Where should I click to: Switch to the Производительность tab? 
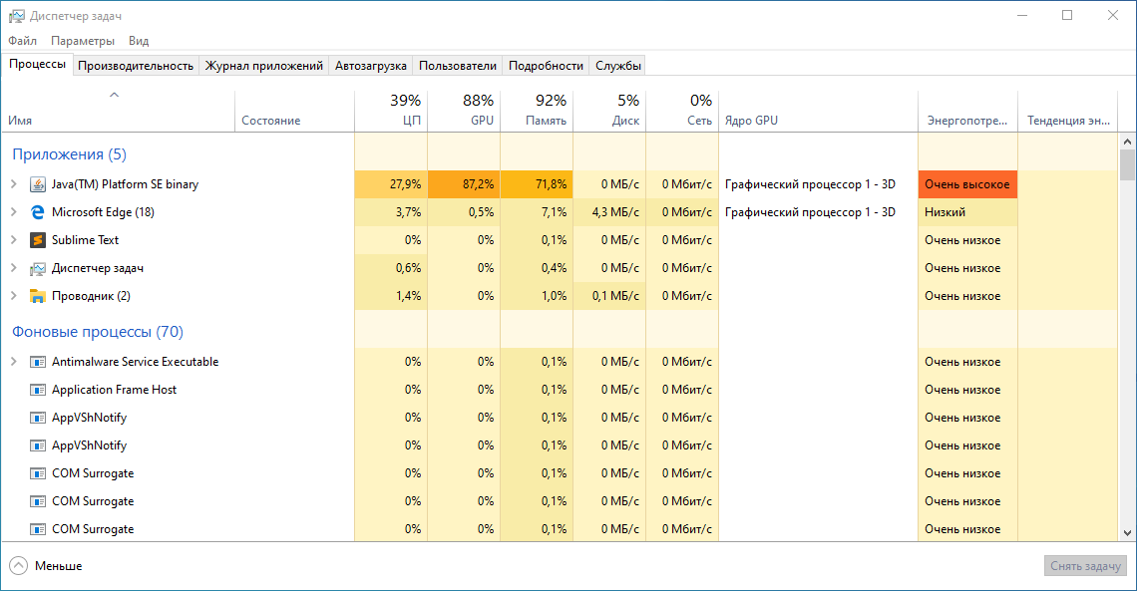click(x=136, y=66)
